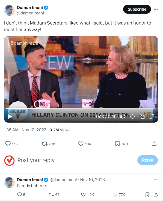Repost the main tweet
Screen dimensions: 163x201
(x=48, y=144)
